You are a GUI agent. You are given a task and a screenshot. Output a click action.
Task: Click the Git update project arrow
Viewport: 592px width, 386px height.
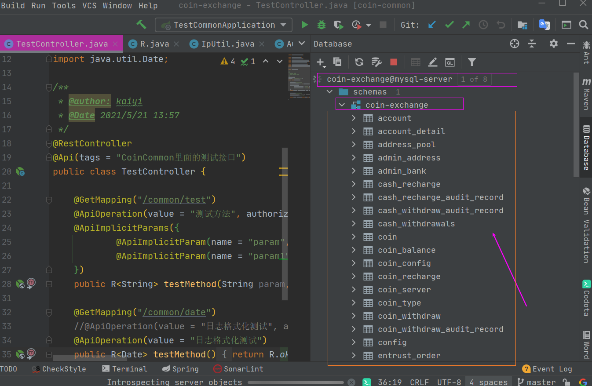(x=432, y=25)
